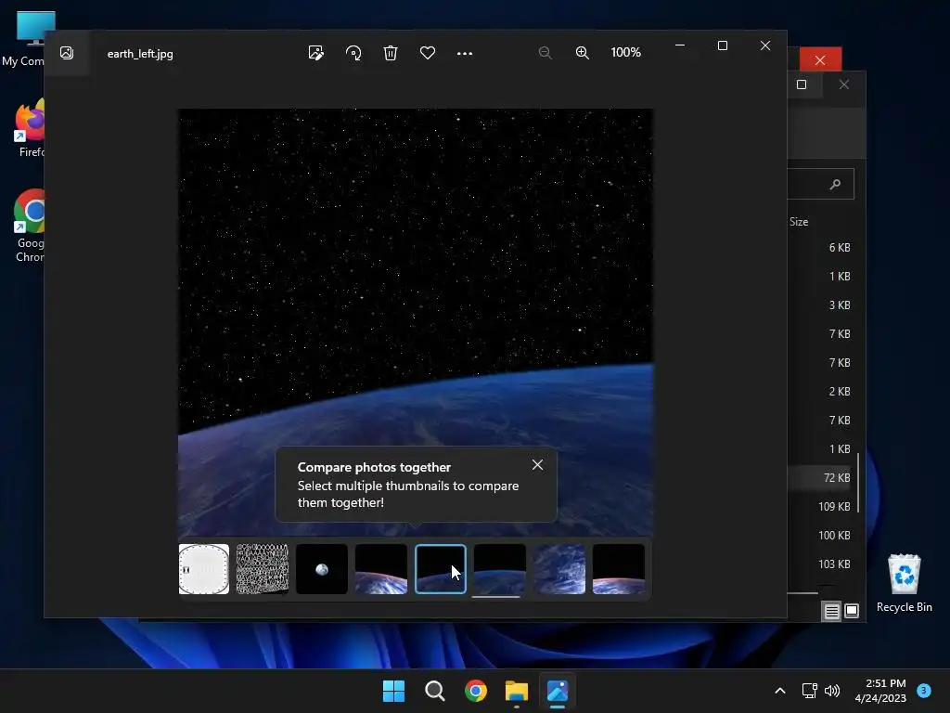Expand the hidden system tray icons chevron

(x=780, y=691)
